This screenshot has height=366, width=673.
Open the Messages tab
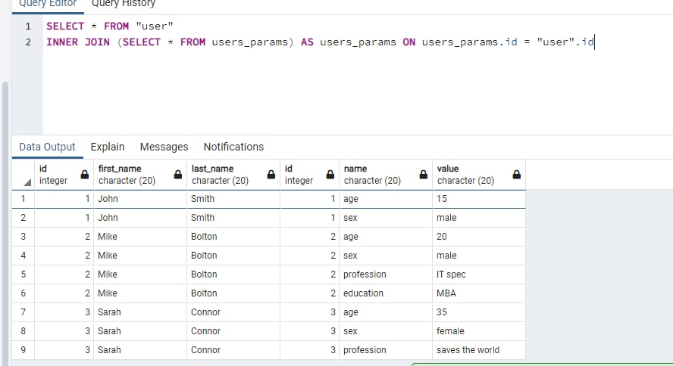tap(164, 147)
